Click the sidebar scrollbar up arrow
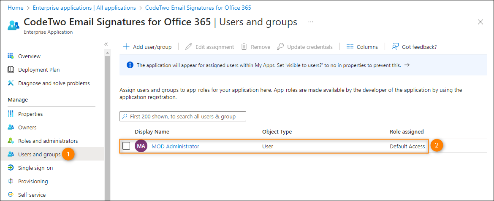The height and width of the screenshot is (201, 494). coord(107,52)
